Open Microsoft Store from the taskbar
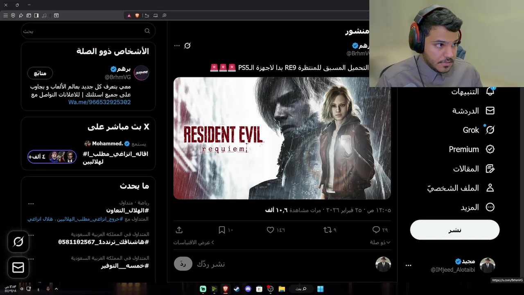The image size is (524, 295). tap(259, 289)
